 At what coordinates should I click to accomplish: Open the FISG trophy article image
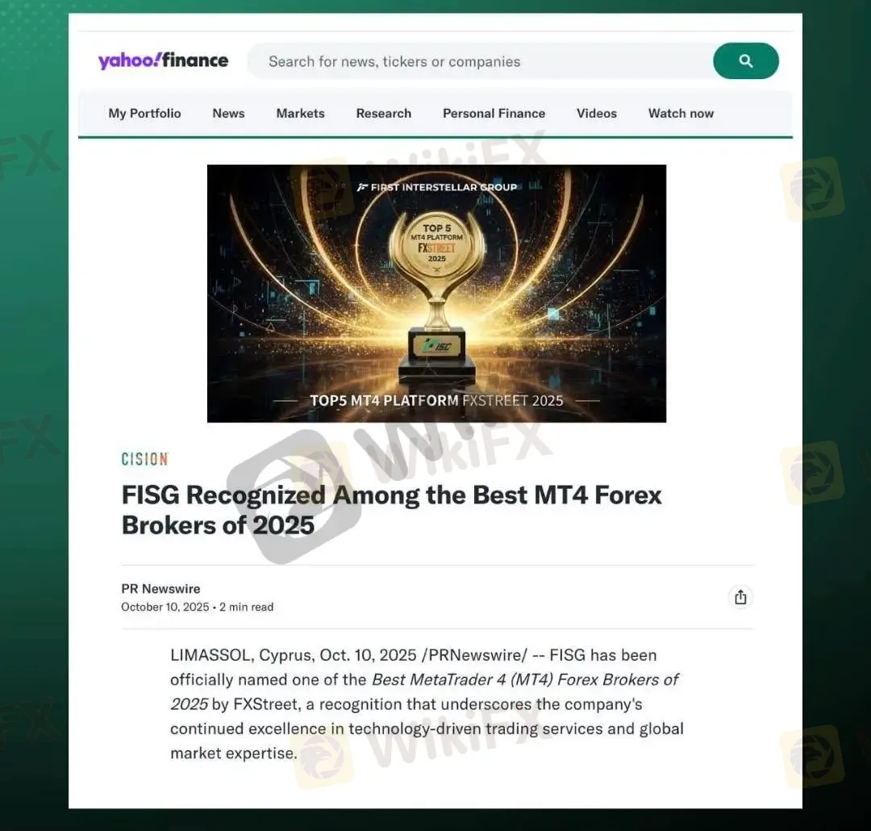point(436,294)
